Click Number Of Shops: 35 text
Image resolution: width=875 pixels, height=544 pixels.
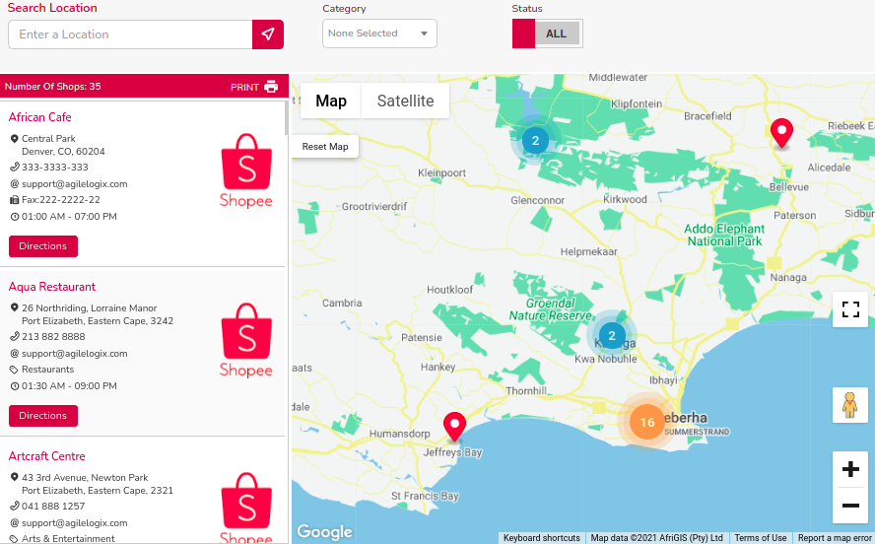click(x=53, y=87)
